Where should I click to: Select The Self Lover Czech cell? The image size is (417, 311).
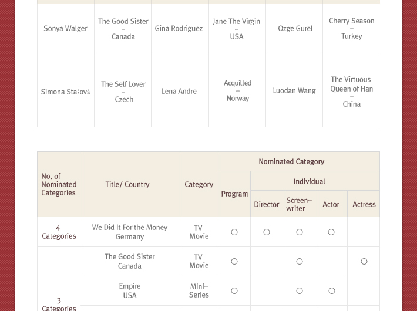coord(123,92)
